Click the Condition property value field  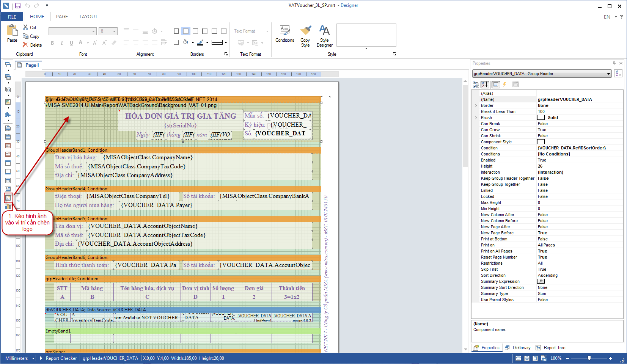pos(579,148)
